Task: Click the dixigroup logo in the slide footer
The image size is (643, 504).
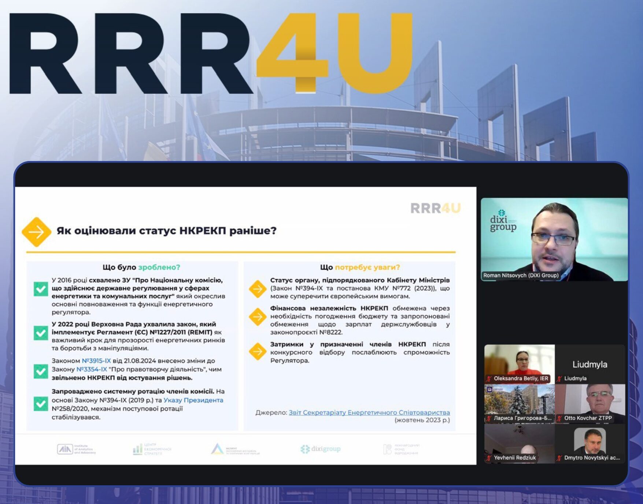Action: click(x=321, y=449)
